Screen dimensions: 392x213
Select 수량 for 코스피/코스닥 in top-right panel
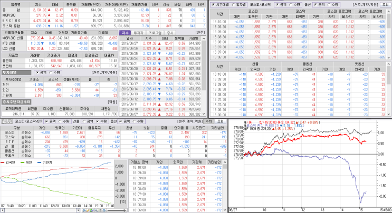pos(291,5)
